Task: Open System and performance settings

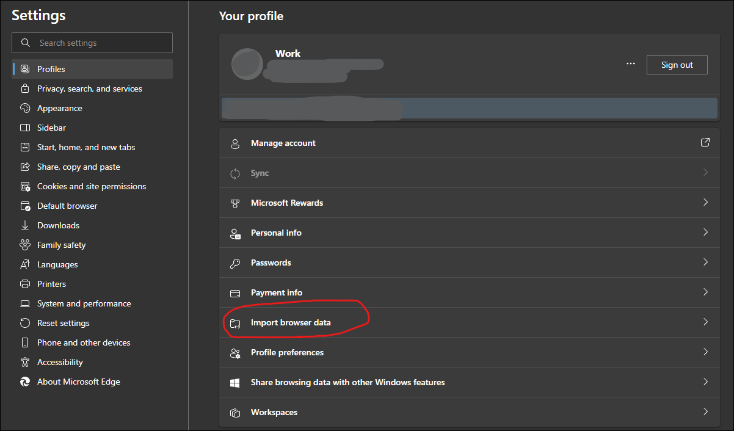Action: pos(92,303)
